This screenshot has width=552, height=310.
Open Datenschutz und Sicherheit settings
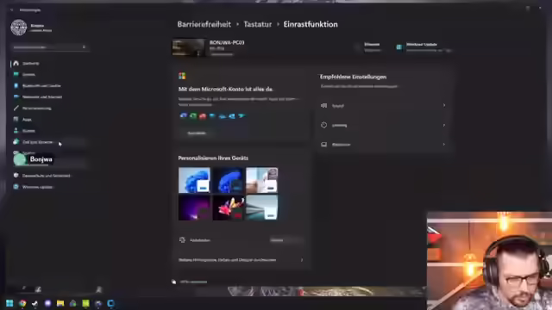(42, 176)
